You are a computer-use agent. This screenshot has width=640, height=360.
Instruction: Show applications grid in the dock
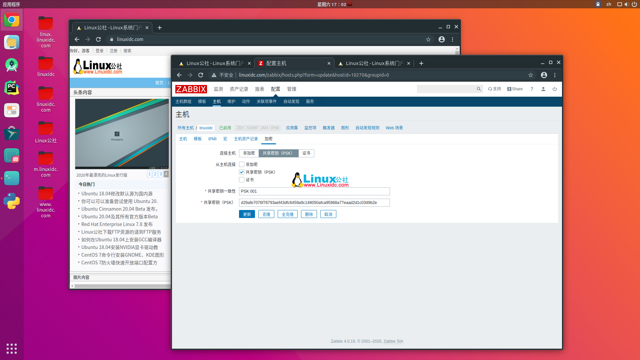[12, 348]
